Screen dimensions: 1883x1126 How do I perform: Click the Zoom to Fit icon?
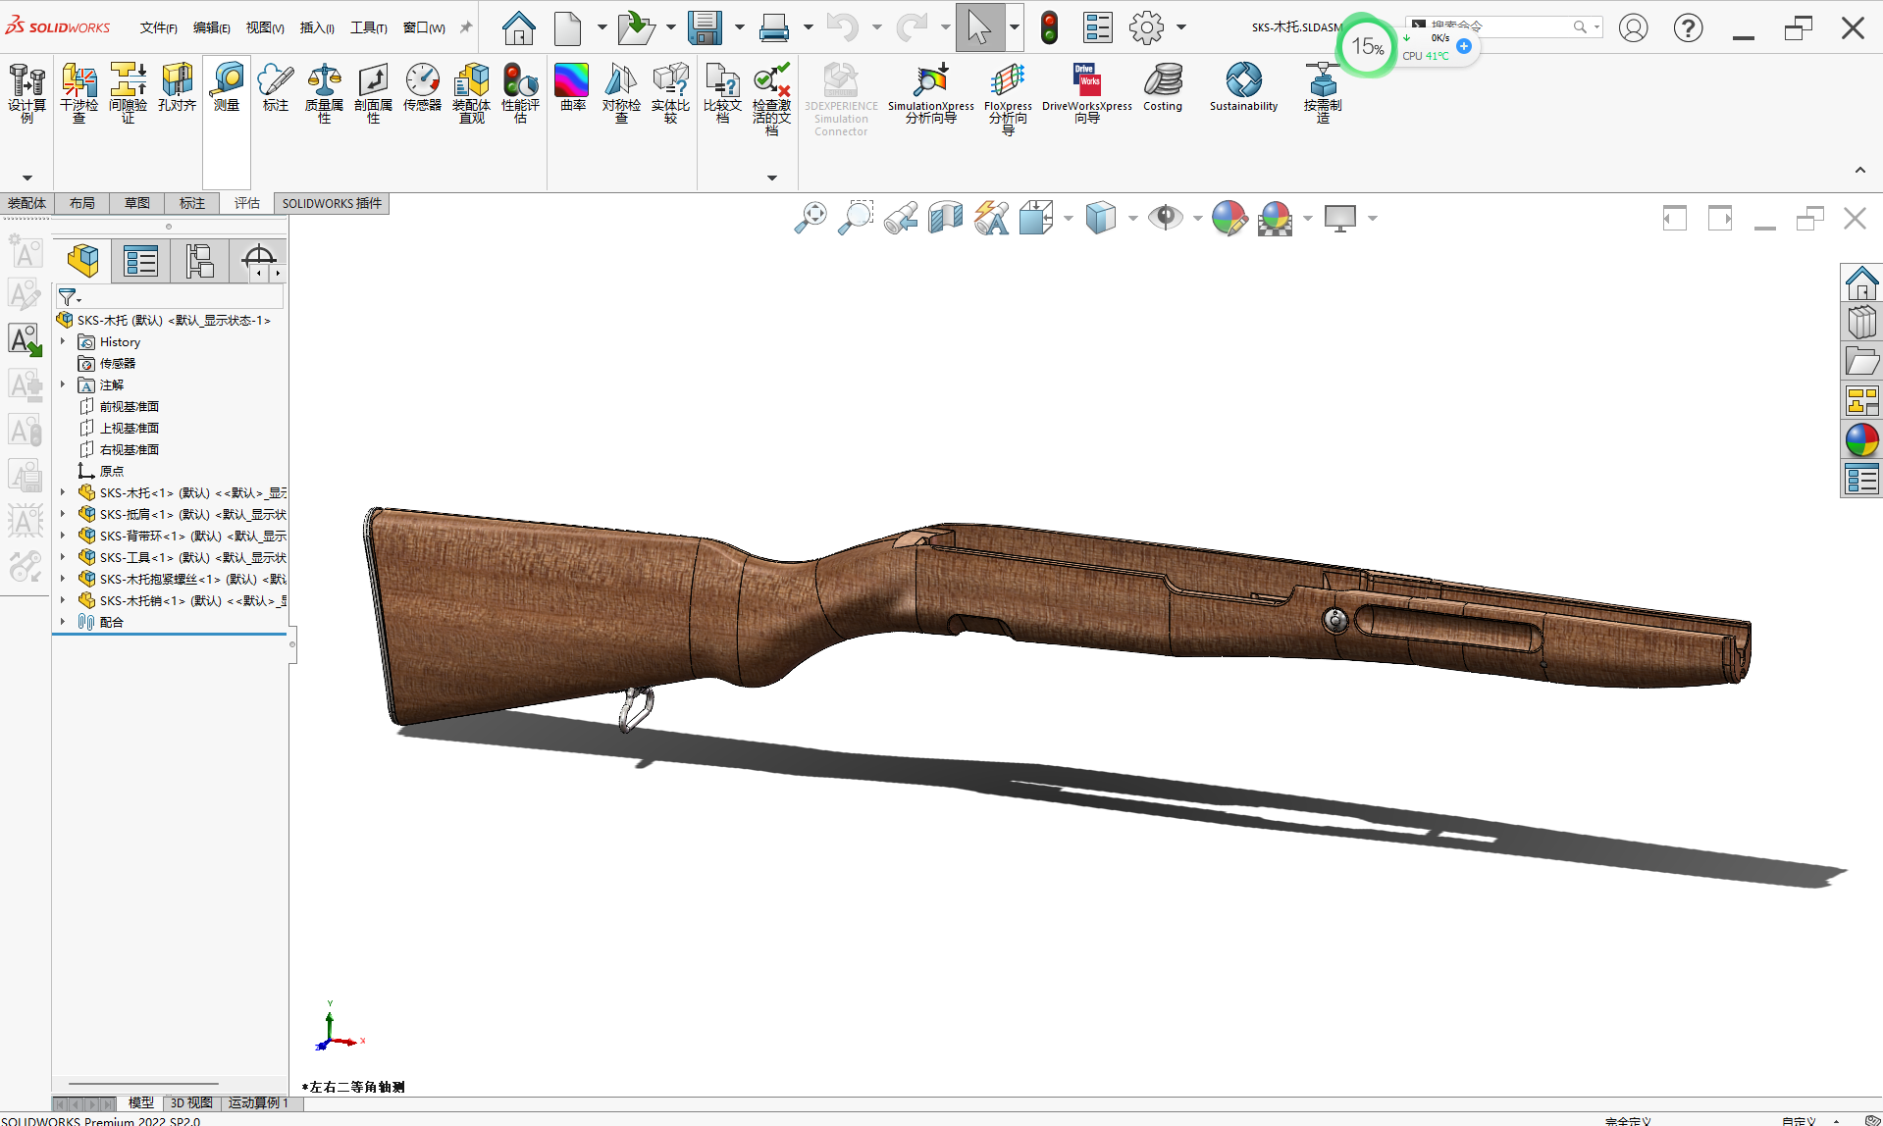[811, 217]
